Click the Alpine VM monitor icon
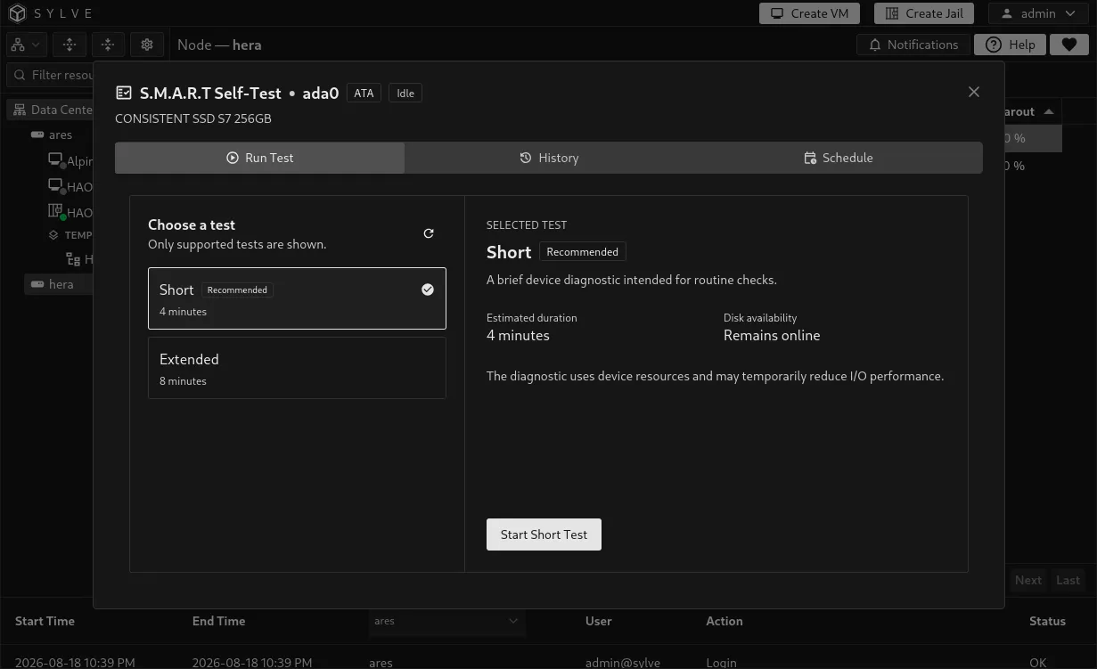The image size is (1097, 669). tap(55, 161)
